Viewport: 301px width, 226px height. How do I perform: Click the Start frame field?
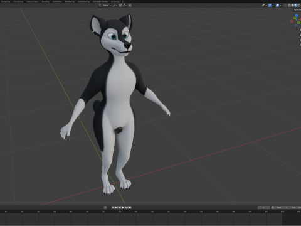282,207
